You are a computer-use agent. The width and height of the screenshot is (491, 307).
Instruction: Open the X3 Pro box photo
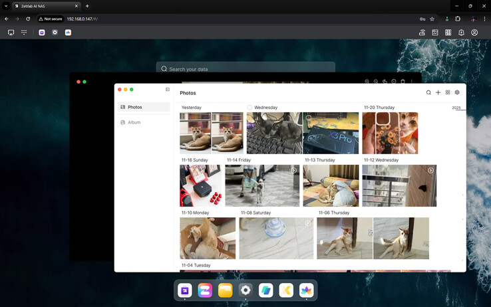(331, 133)
